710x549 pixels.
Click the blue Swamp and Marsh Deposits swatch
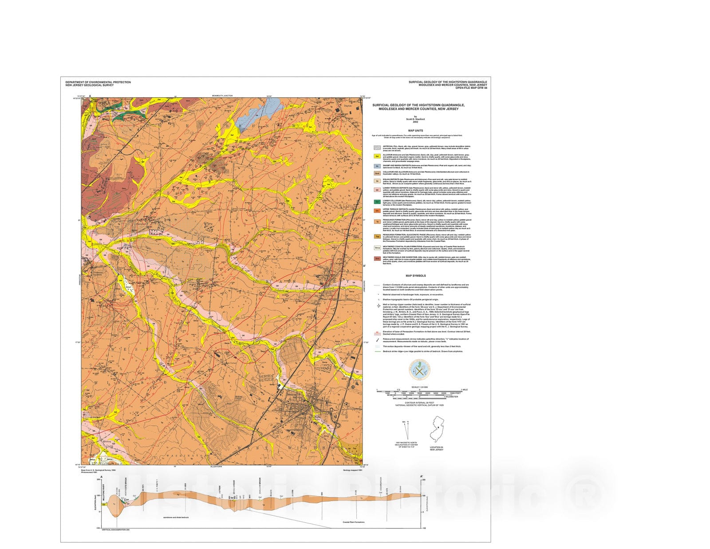coord(377,166)
